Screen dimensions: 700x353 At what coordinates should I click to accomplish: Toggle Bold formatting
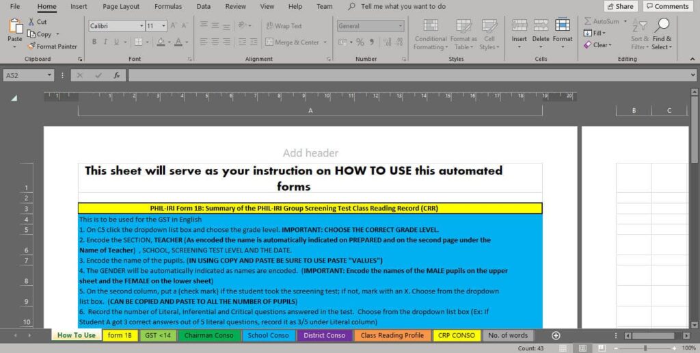pyautogui.click(x=94, y=42)
